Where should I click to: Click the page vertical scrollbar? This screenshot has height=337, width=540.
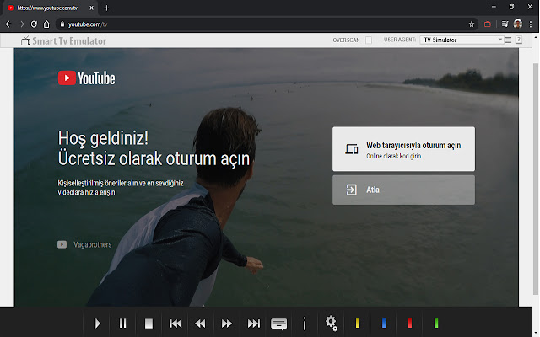(536, 179)
